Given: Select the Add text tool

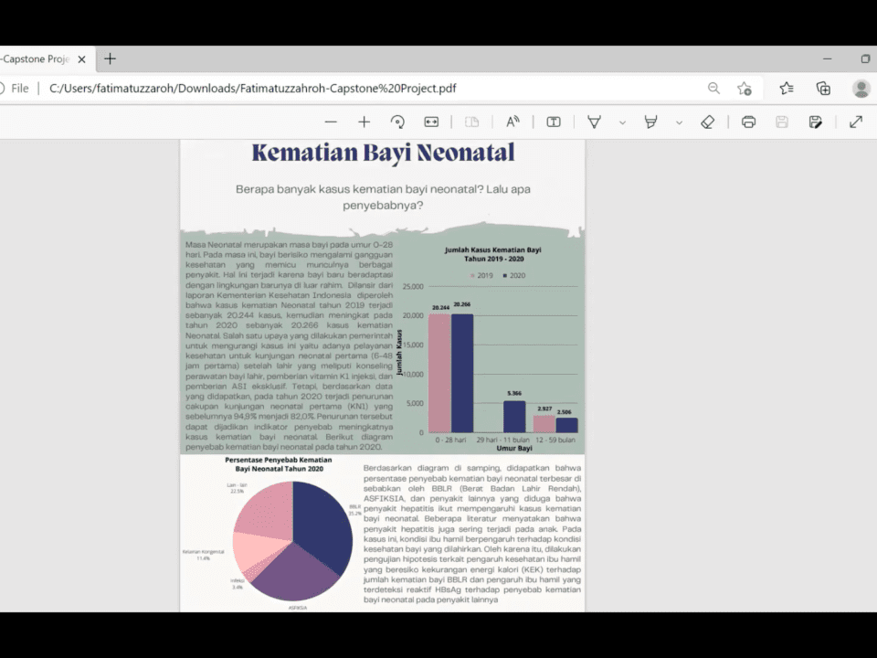Looking at the screenshot, I should pos(554,122).
